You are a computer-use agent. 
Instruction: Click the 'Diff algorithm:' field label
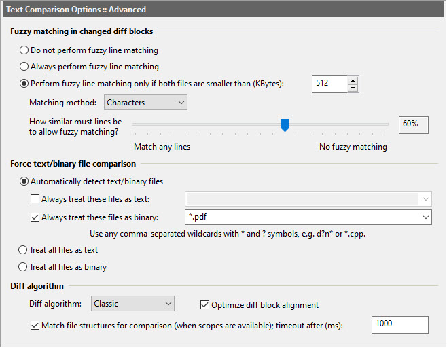tap(55, 304)
